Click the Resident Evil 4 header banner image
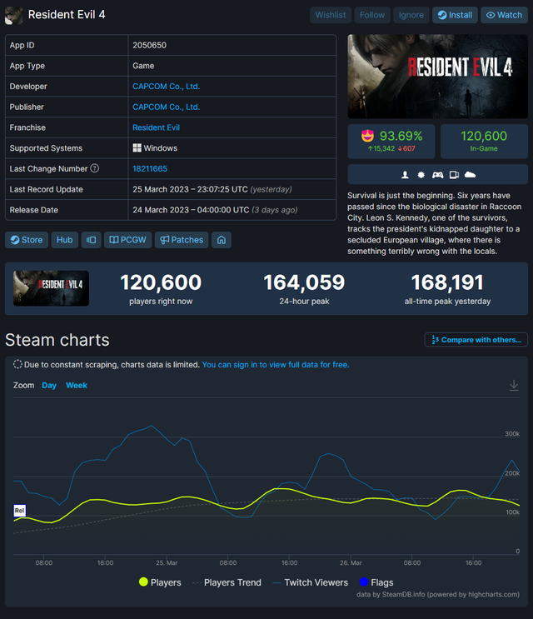This screenshot has height=619, width=533. [437, 77]
